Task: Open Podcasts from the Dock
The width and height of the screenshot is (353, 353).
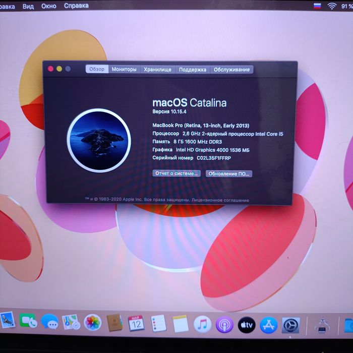Action: click(x=224, y=325)
